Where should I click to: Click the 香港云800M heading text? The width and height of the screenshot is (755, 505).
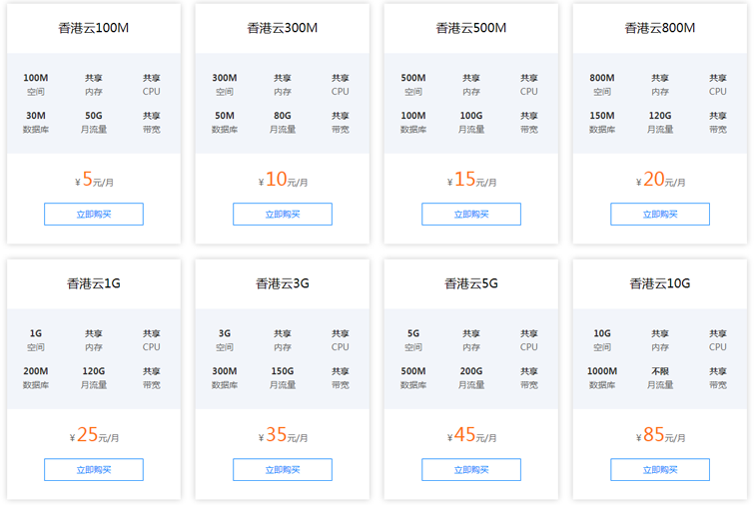click(x=660, y=28)
